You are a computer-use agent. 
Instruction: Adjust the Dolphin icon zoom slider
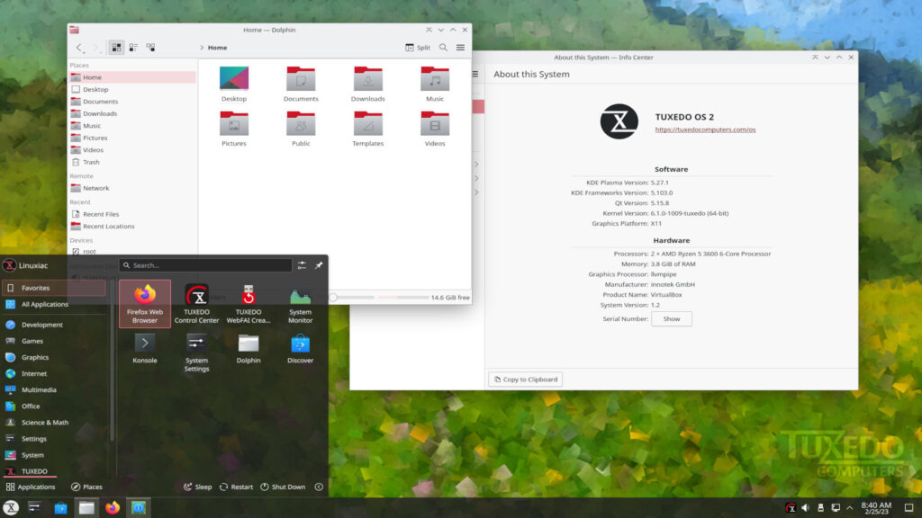333,297
